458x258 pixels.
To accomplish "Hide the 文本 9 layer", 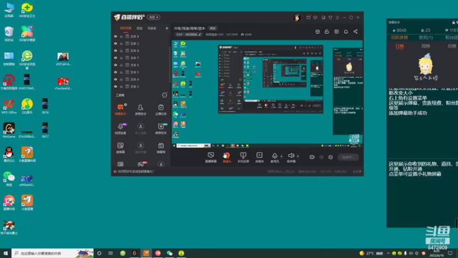I will coord(116,37).
